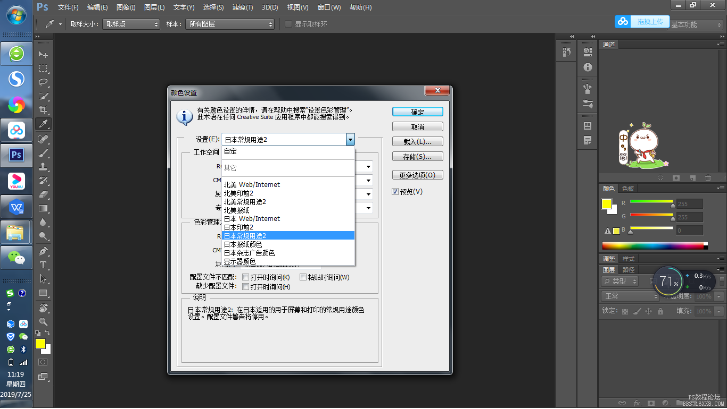
Task: Click lock all icon in Layers panel
Action: [660, 311]
